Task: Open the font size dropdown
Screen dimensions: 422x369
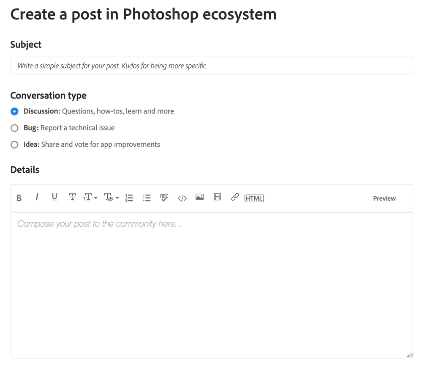Action: [90, 198]
